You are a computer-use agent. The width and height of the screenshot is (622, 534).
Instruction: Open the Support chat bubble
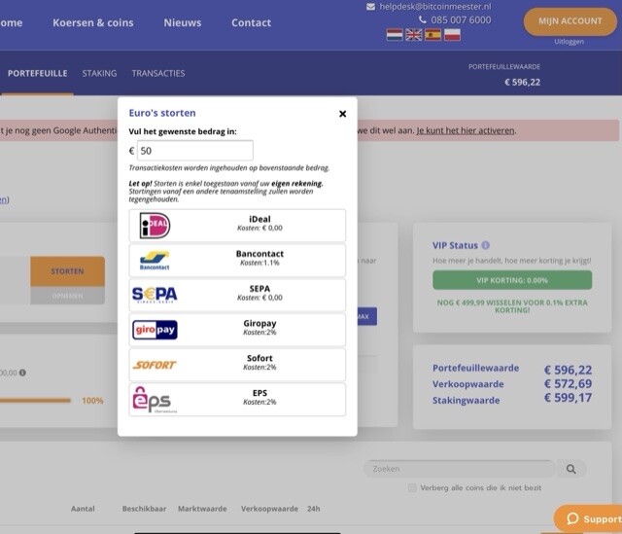(590, 518)
